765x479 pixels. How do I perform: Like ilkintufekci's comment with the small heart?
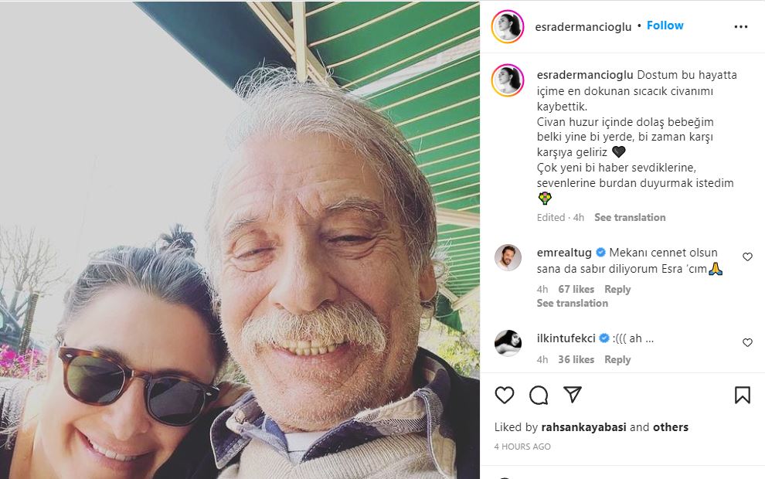(x=747, y=342)
